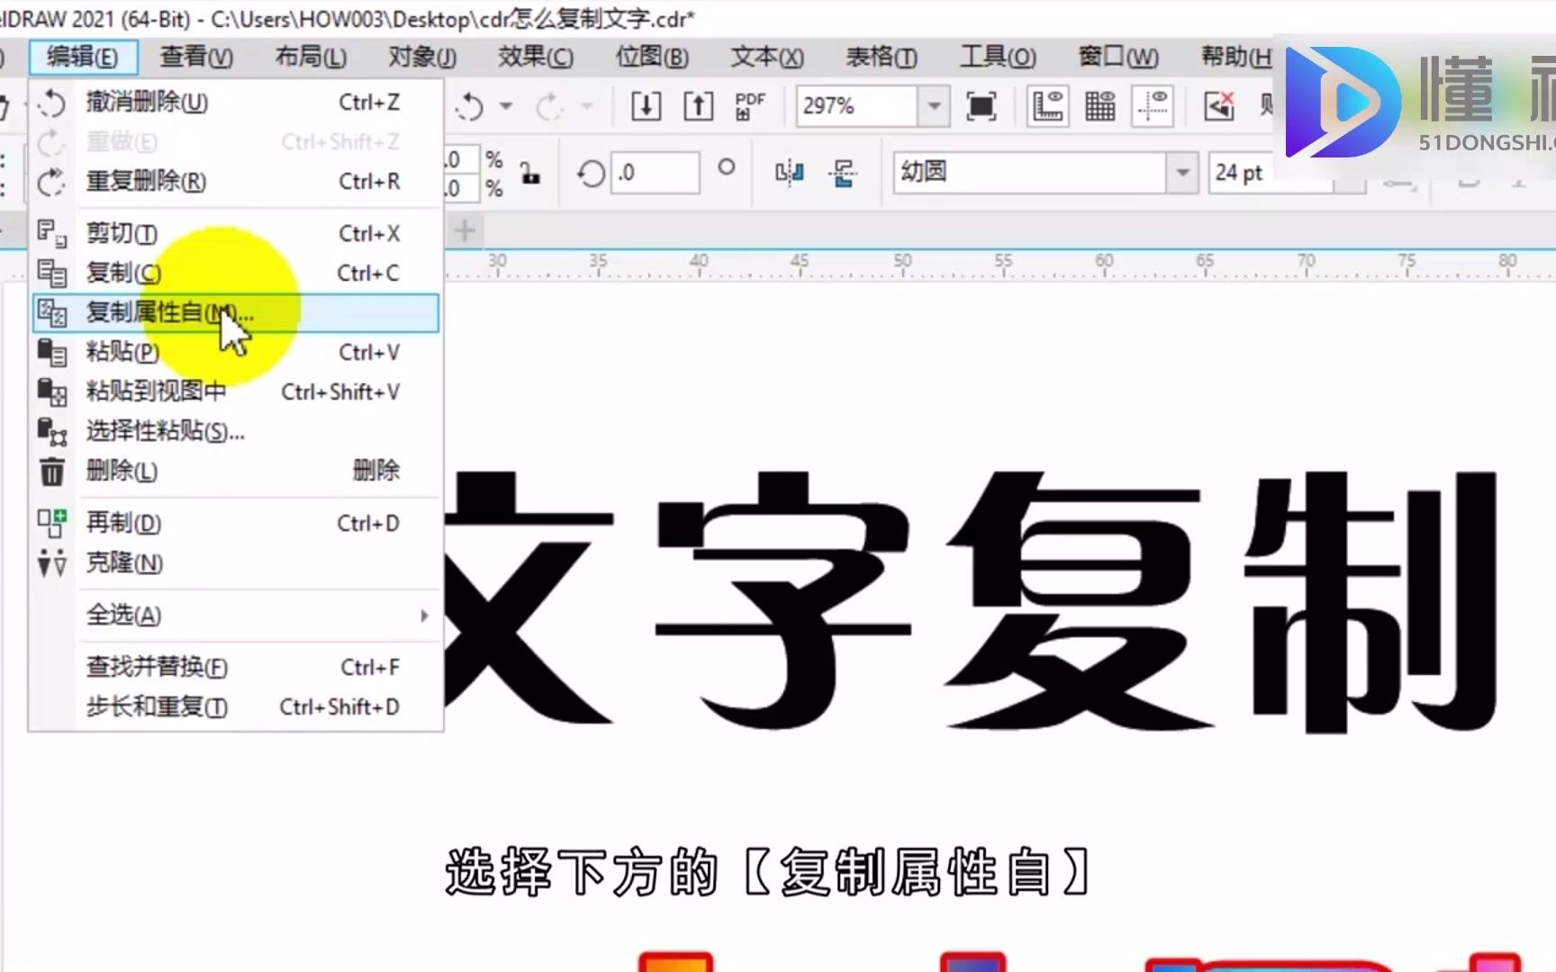
Task: Open the 工具(O) menu
Action: [x=998, y=57]
